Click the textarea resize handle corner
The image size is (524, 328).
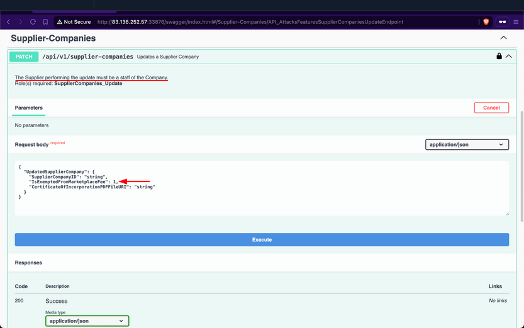[507, 213]
